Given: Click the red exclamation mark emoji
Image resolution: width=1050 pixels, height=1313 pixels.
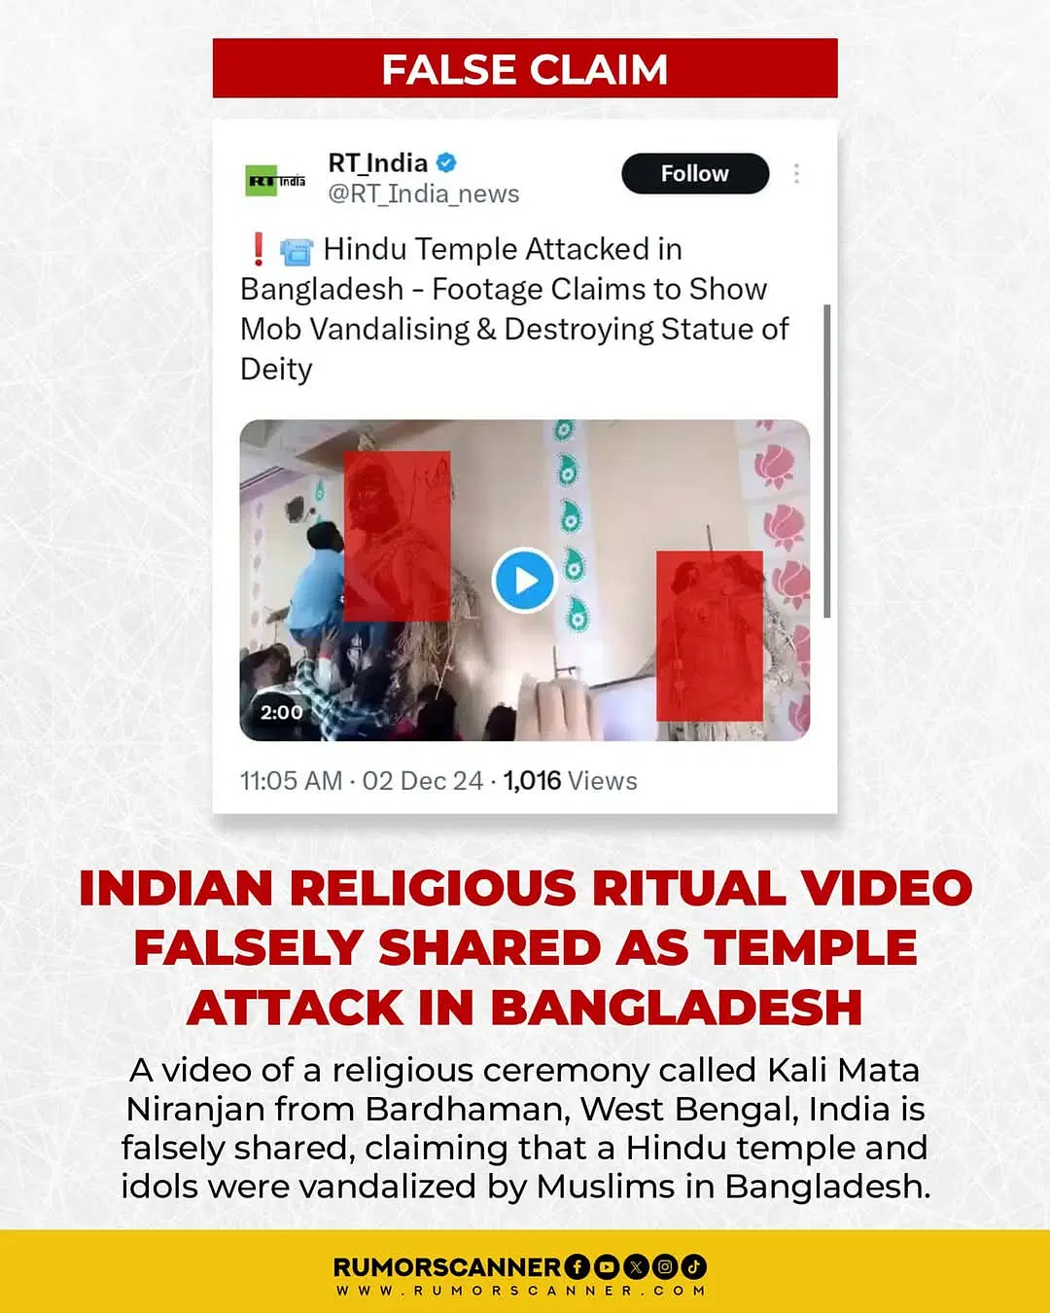Looking at the screenshot, I should coord(258,249).
